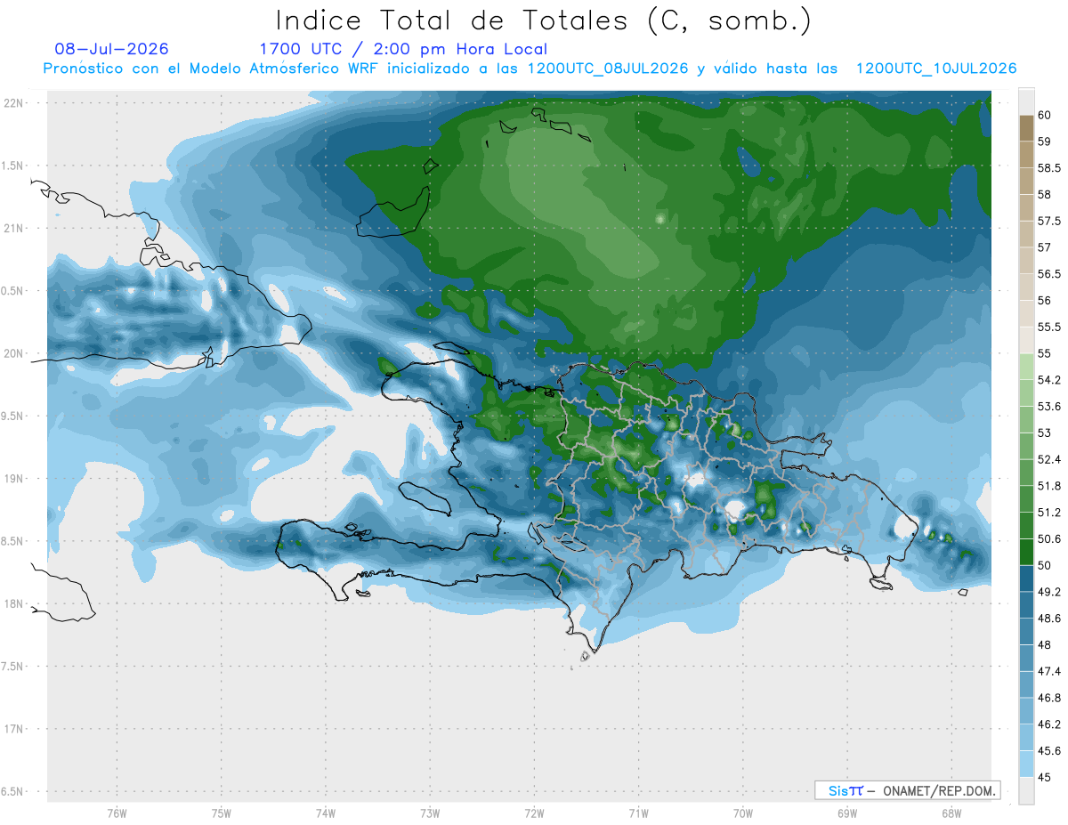Click the "1700 UTC / 2:00 pm Hora Local" time text
Image resolution: width=1068 pixels, height=825 pixels.
[403, 49]
